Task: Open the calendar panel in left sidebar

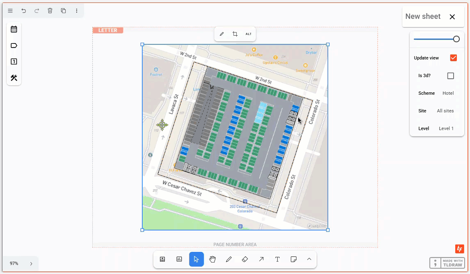Action: (x=14, y=29)
